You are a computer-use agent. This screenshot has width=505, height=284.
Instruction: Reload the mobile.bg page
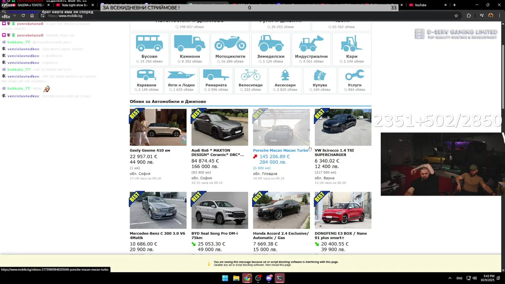tap(23, 16)
